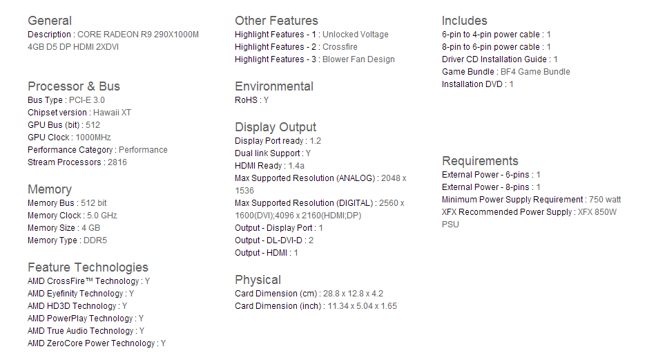Click the Display Output heading
This screenshot has height=360, width=656.
(276, 127)
